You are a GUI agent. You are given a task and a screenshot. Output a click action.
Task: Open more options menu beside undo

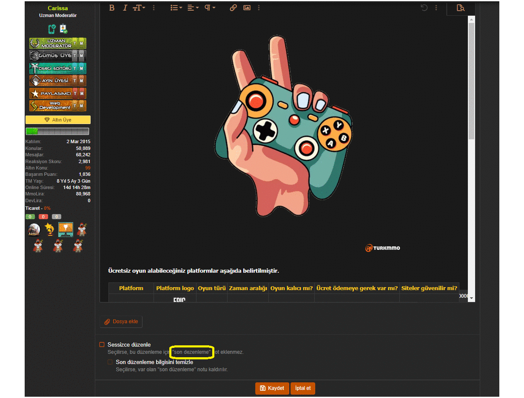coord(436,8)
